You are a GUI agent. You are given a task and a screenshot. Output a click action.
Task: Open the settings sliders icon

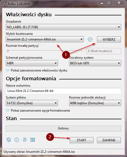pos(25,139)
